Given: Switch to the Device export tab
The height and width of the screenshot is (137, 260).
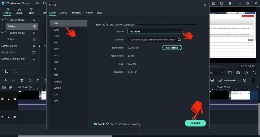Looking at the screenshot, I should point(63,13).
